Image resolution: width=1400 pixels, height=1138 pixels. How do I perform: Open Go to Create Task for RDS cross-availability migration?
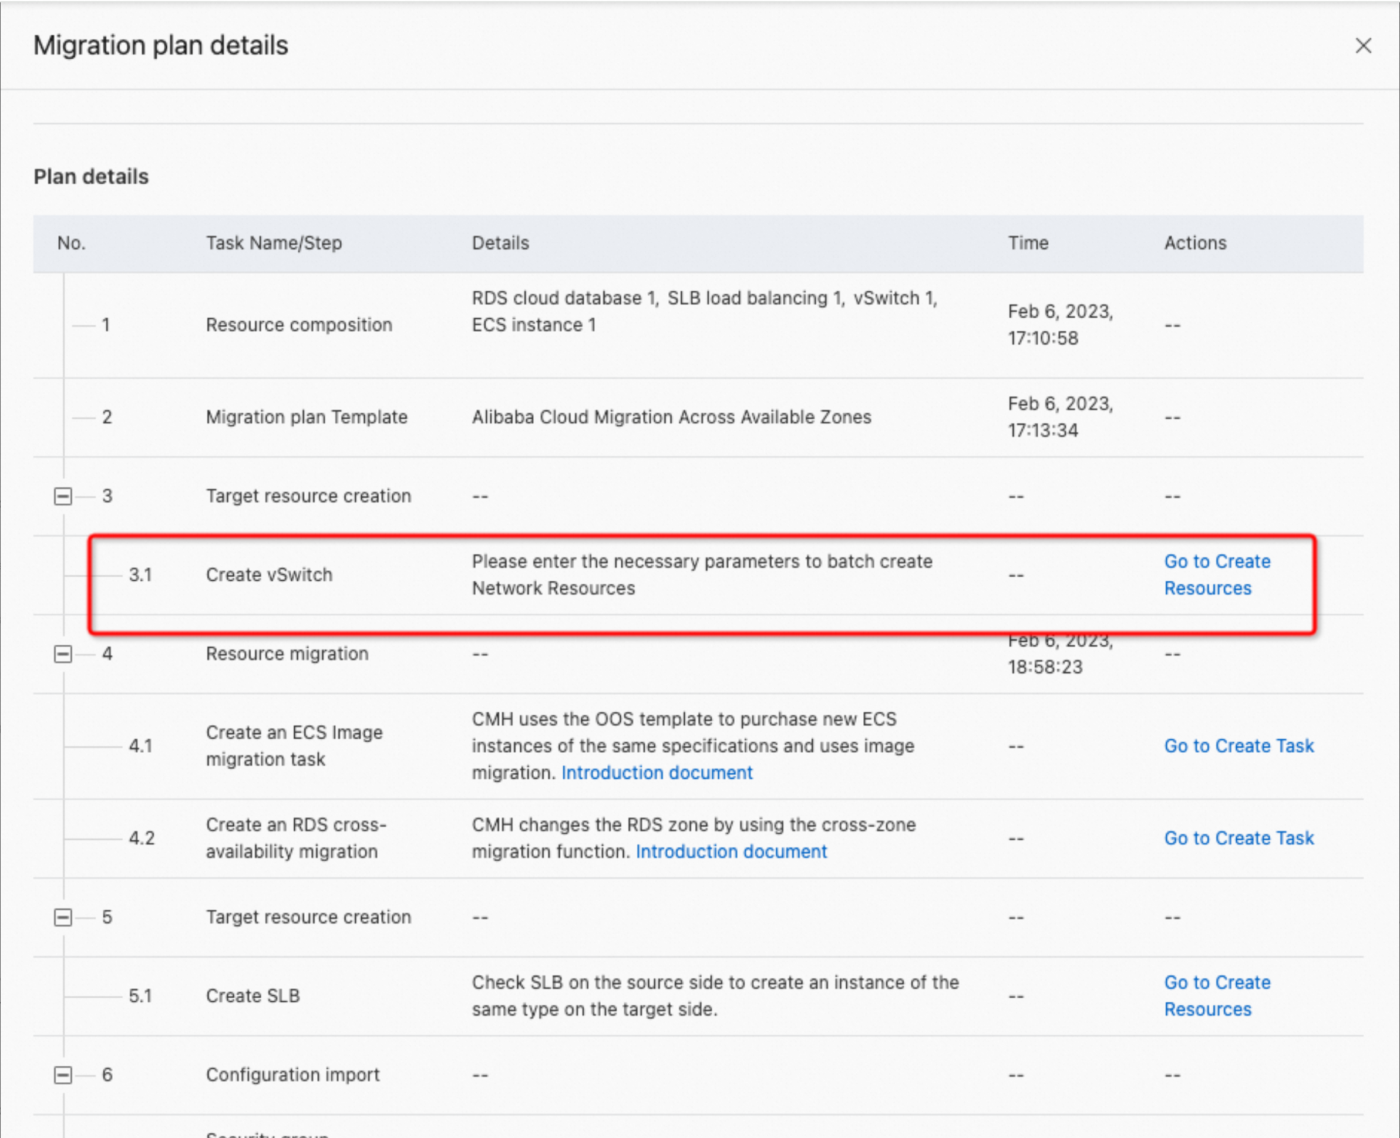1239,839
